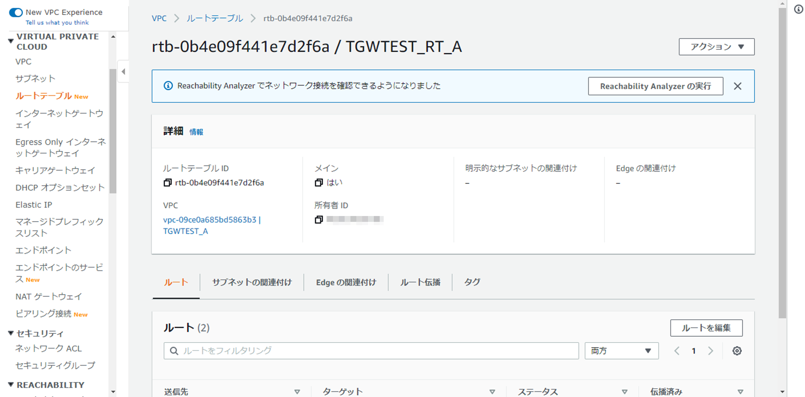Switch to the ルート伝播 tab
The image size is (805, 397).
[420, 282]
